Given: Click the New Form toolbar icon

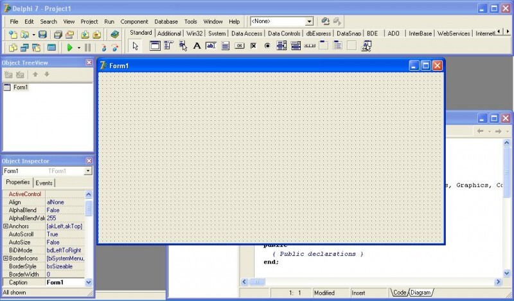Looking at the screenshot, I should pos(51,48).
